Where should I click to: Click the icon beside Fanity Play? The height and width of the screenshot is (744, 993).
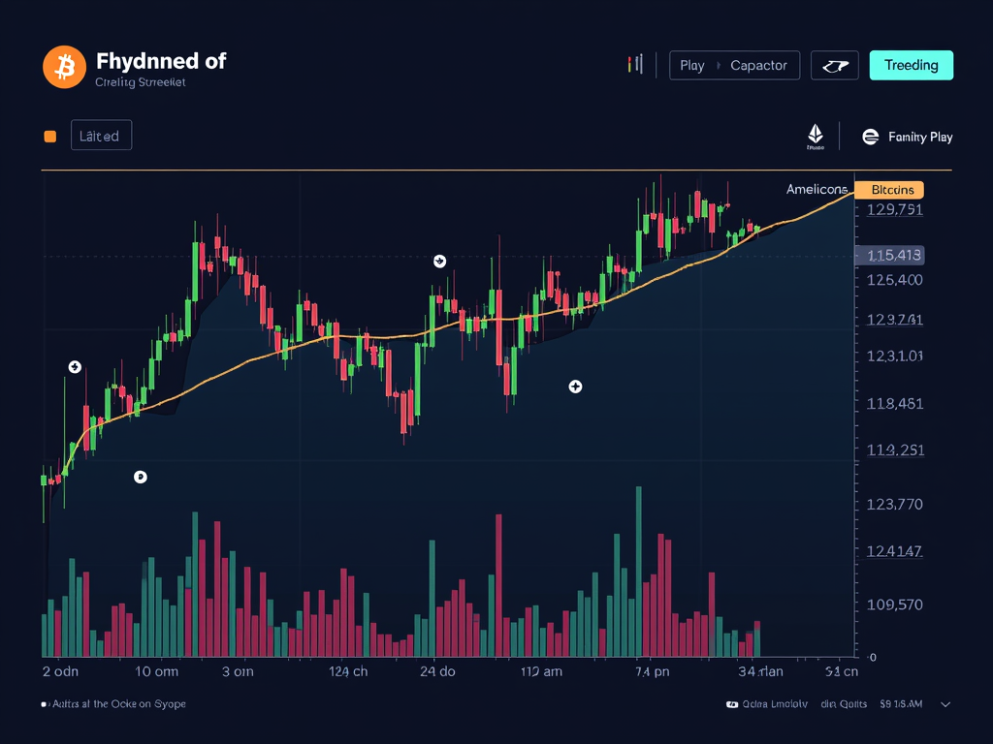click(x=870, y=137)
